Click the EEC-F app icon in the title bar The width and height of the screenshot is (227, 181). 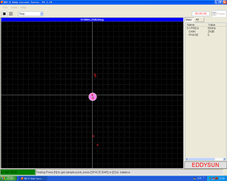tap(2, 2)
